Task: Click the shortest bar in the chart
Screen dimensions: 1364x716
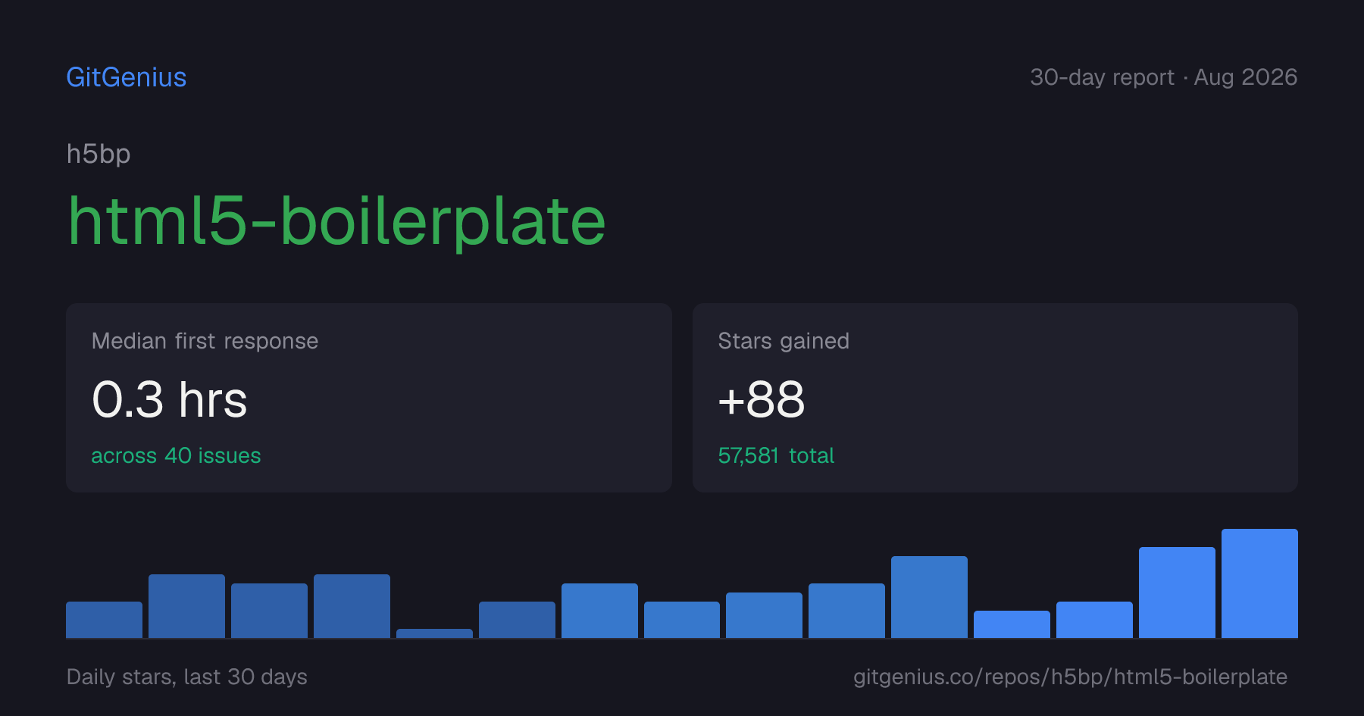Action: pos(434,633)
